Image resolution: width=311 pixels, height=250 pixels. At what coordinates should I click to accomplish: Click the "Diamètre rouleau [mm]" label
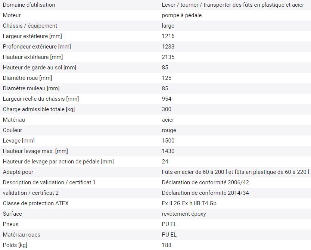pos(31,88)
